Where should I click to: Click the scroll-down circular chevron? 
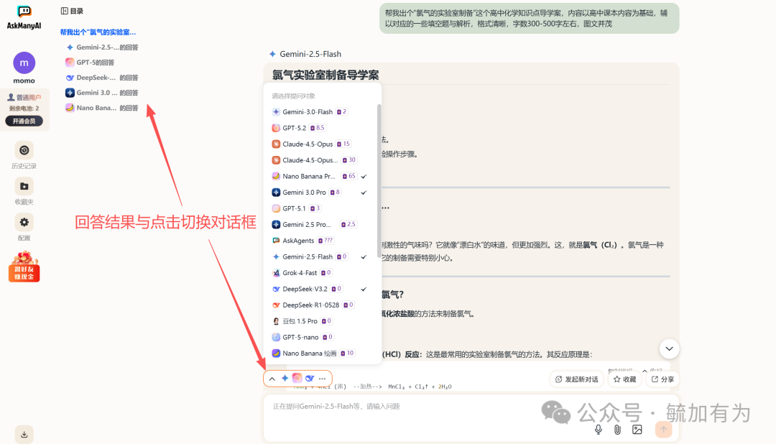pyautogui.click(x=669, y=348)
